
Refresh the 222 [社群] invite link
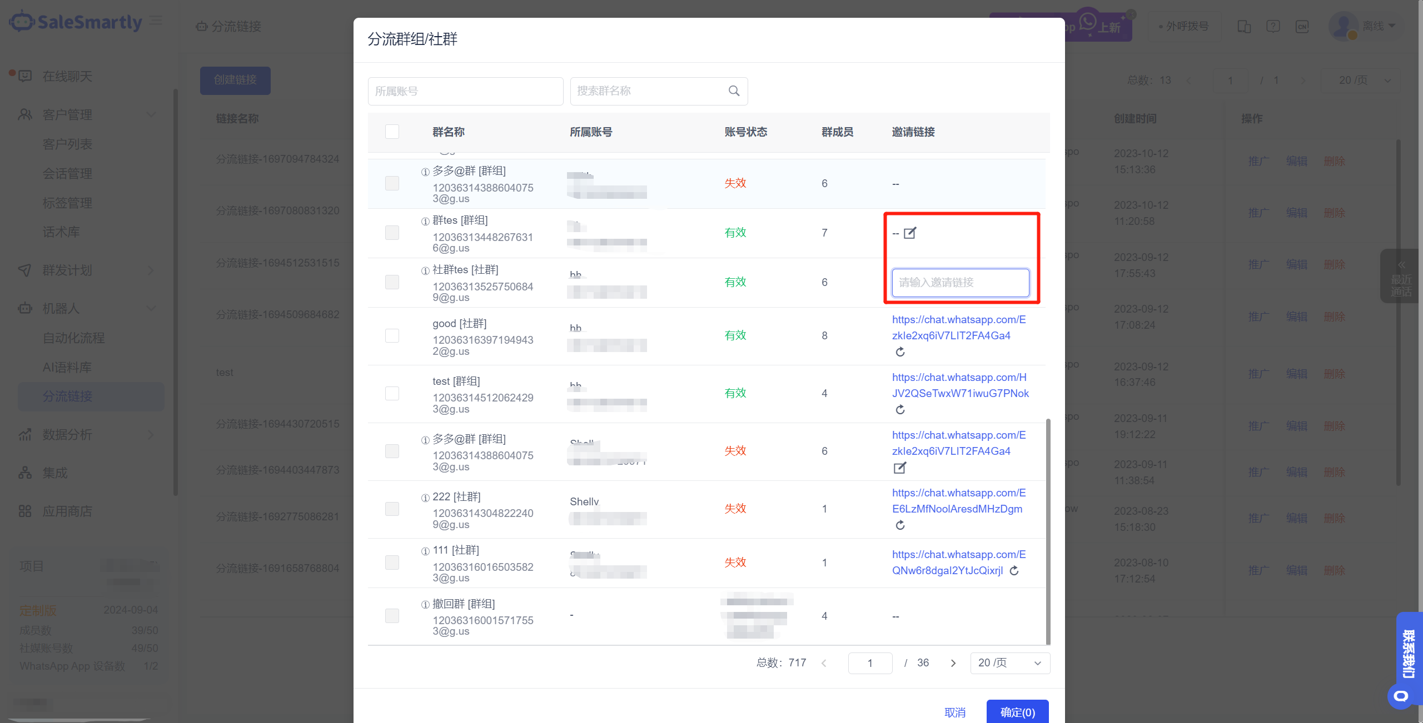click(900, 525)
